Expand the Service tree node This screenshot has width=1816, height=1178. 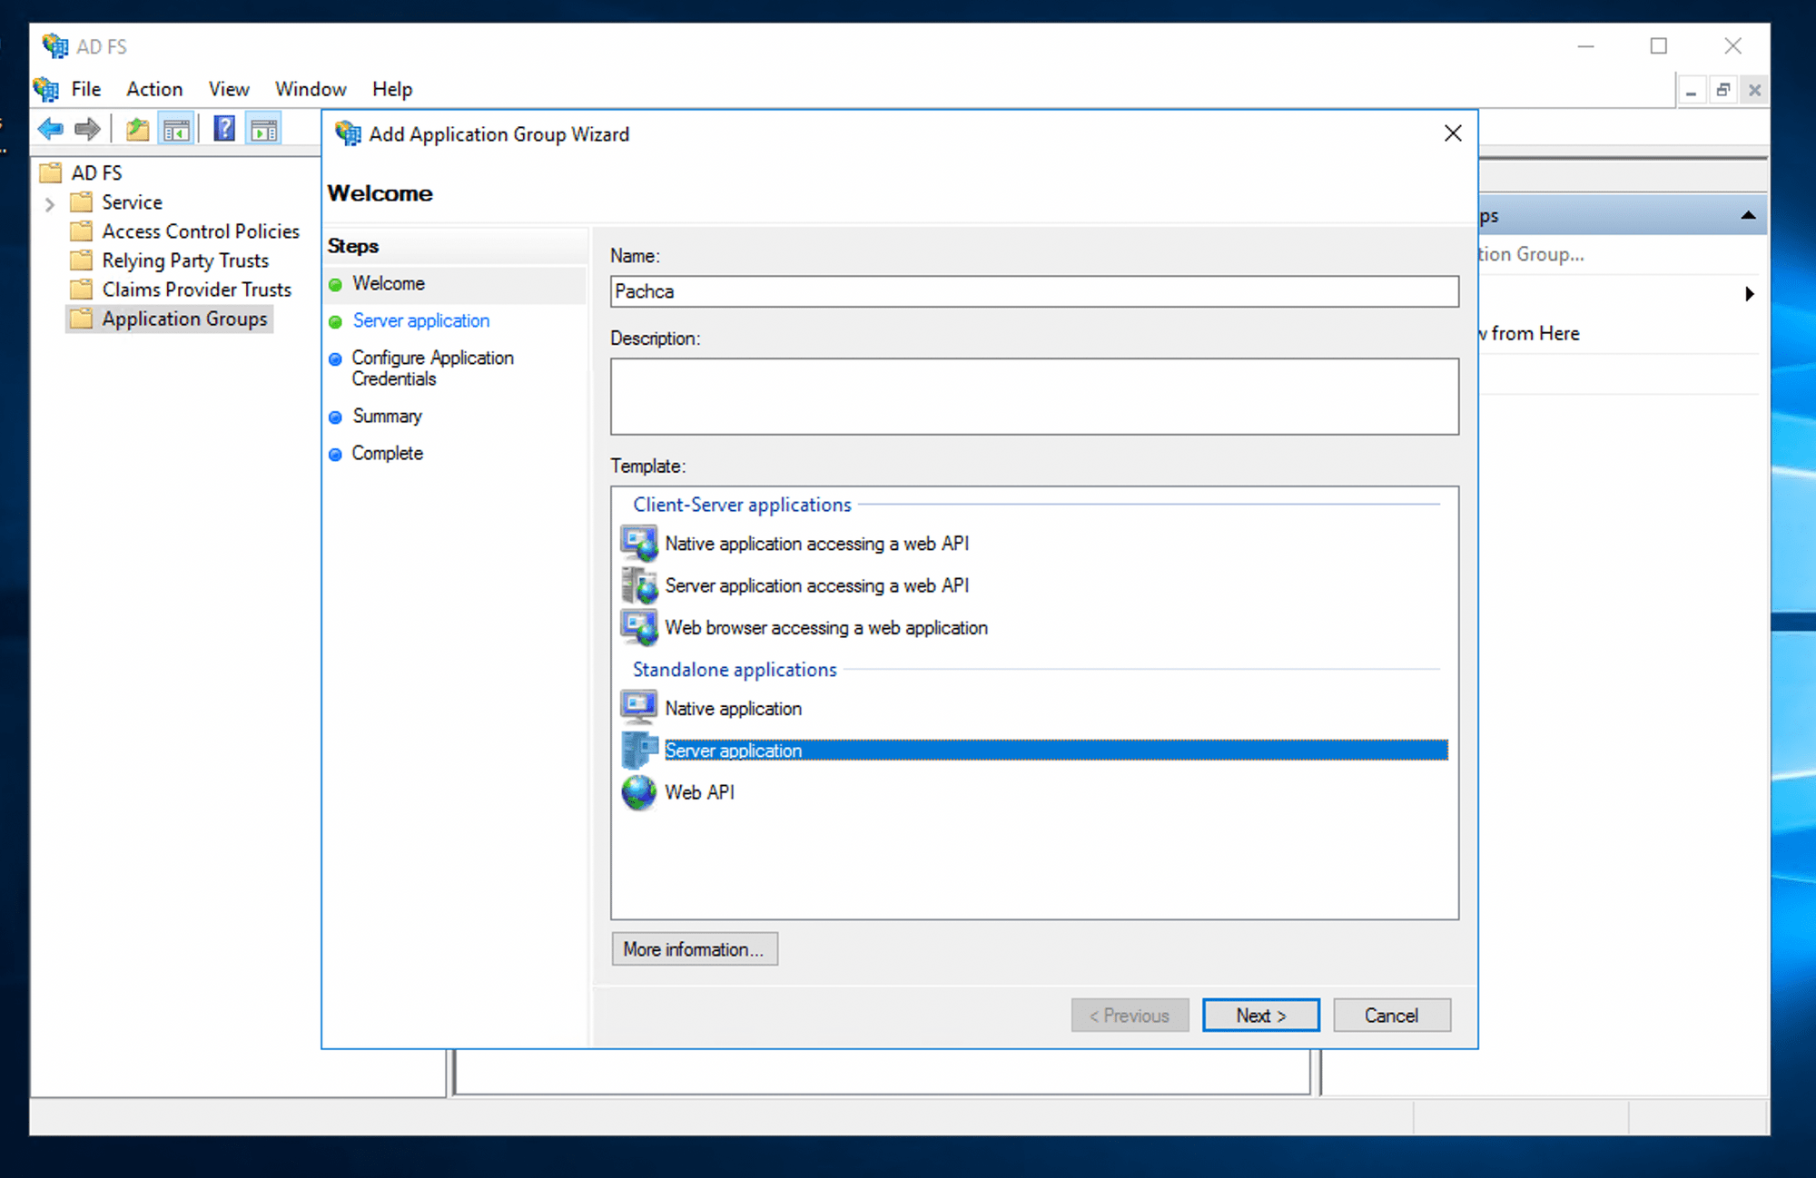[50, 203]
